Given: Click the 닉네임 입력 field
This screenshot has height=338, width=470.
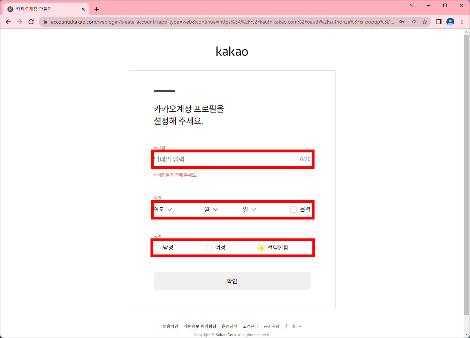Looking at the screenshot, I should (x=232, y=159).
